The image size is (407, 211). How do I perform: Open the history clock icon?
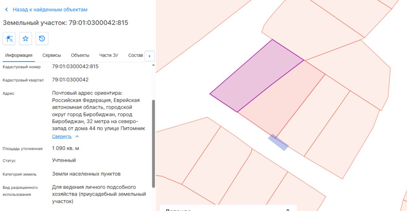pos(42,39)
